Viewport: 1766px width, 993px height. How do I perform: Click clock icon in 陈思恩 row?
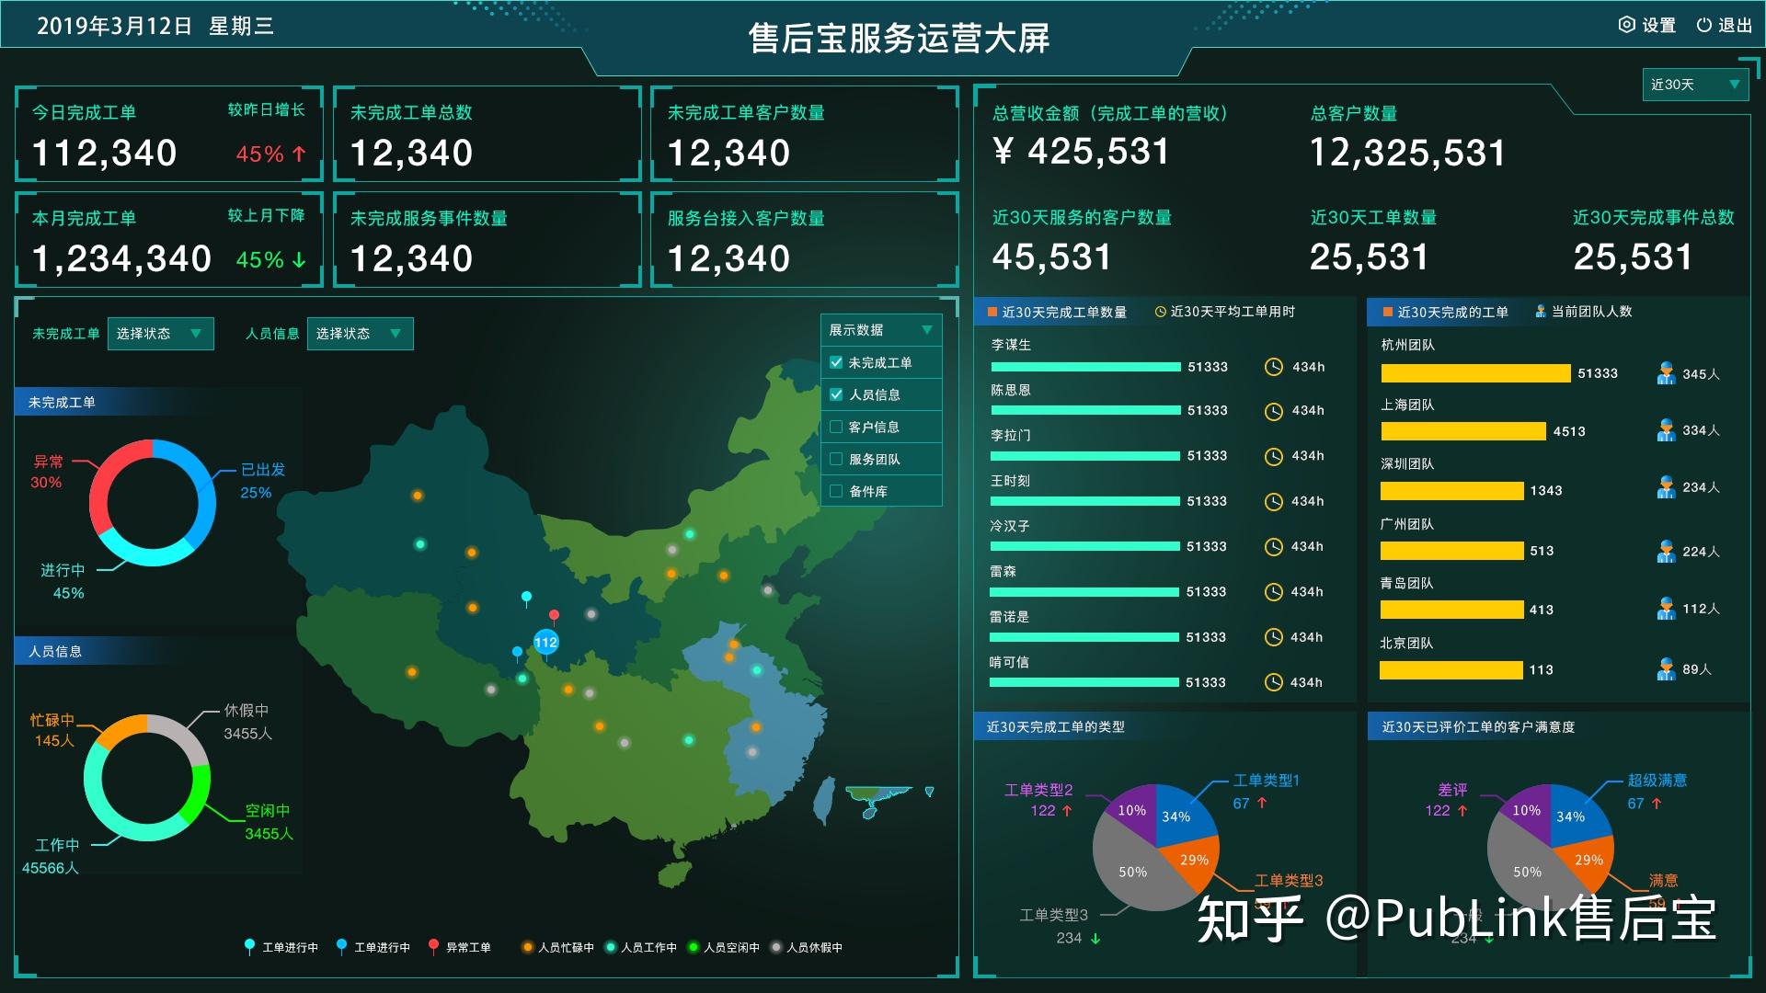(x=1274, y=411)
